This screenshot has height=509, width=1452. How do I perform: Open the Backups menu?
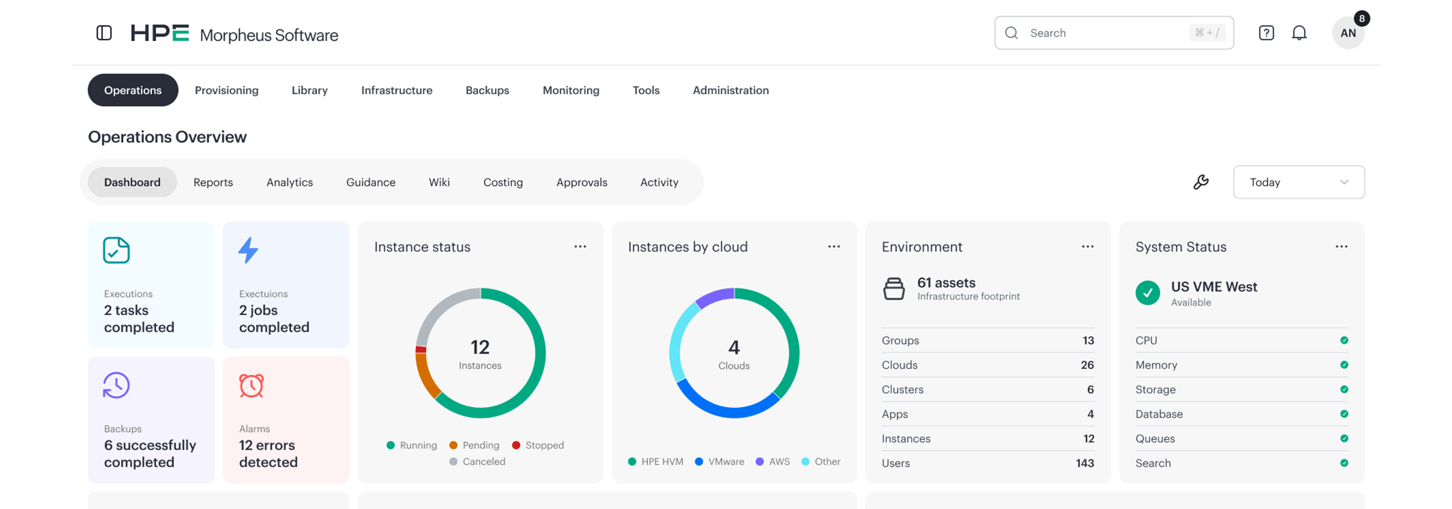click(x=487, y=90)
